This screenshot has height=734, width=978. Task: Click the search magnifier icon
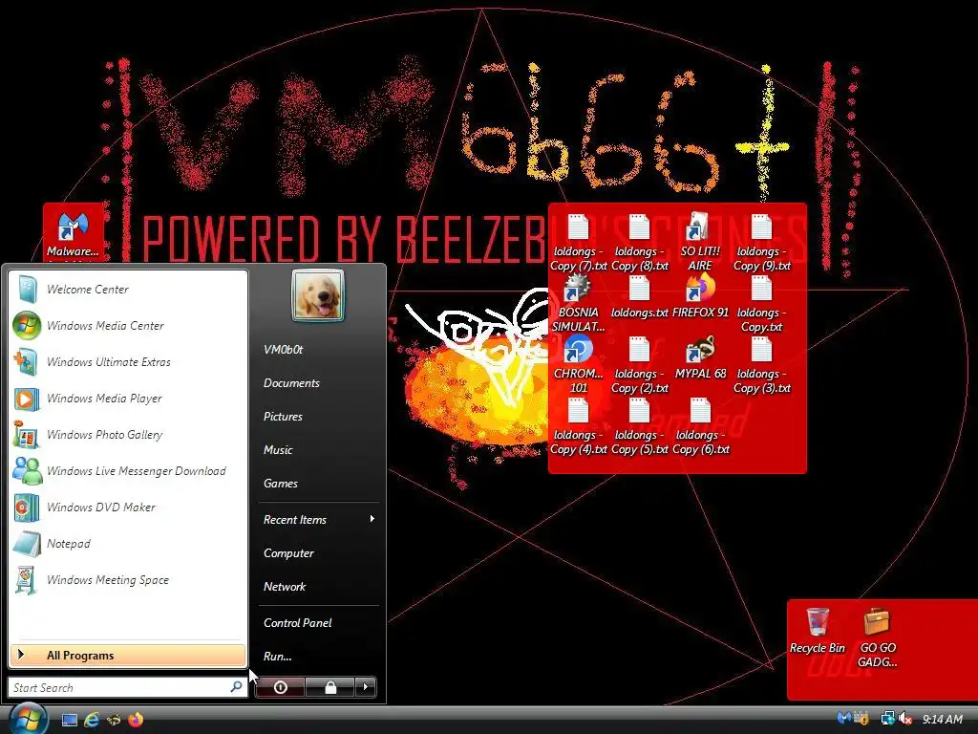[236, 686]
